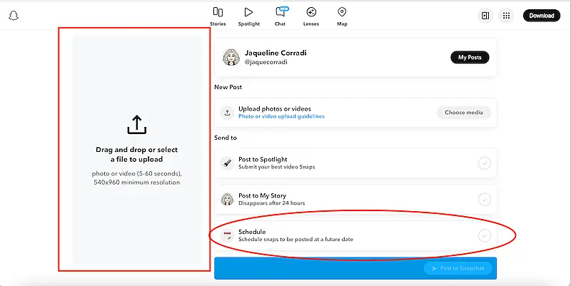The height and width of the screenshot is (286, 571).
Task: Click the Snapchat ghost logo
Action: point(13,16)
